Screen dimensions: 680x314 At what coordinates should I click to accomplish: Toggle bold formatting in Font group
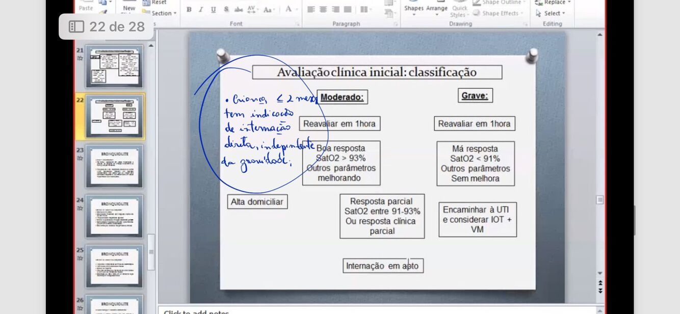(189, 9)
